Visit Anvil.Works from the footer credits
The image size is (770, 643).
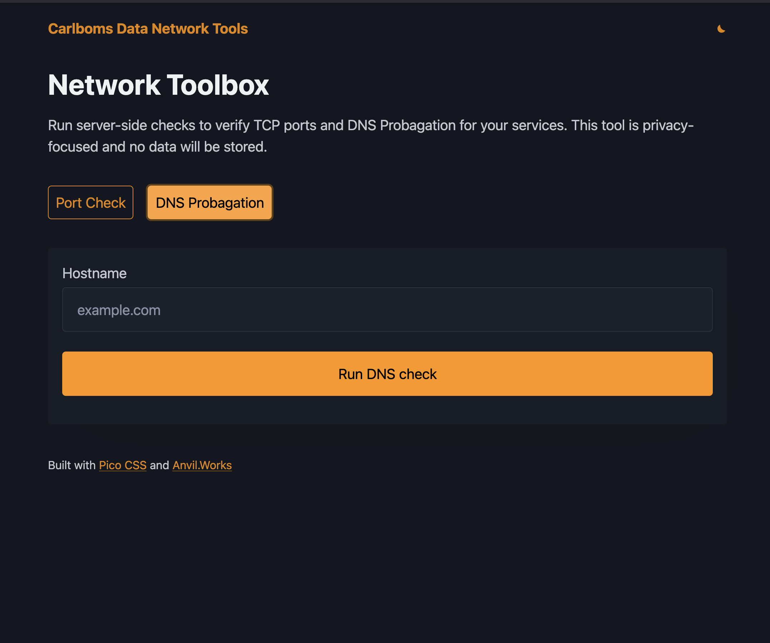pos(202,465)
